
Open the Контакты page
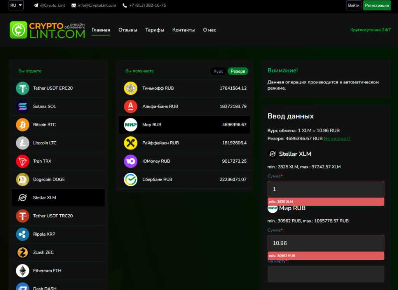click(x=183, y=30)
